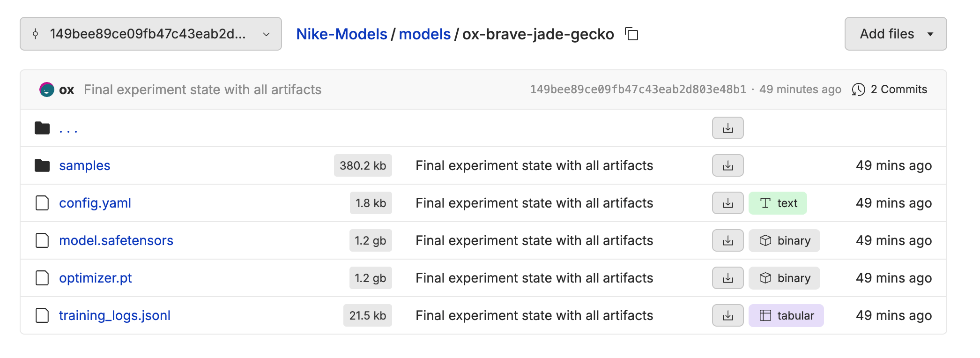
Task: Go to models breadcrumb link
Action: click(424, 34)
